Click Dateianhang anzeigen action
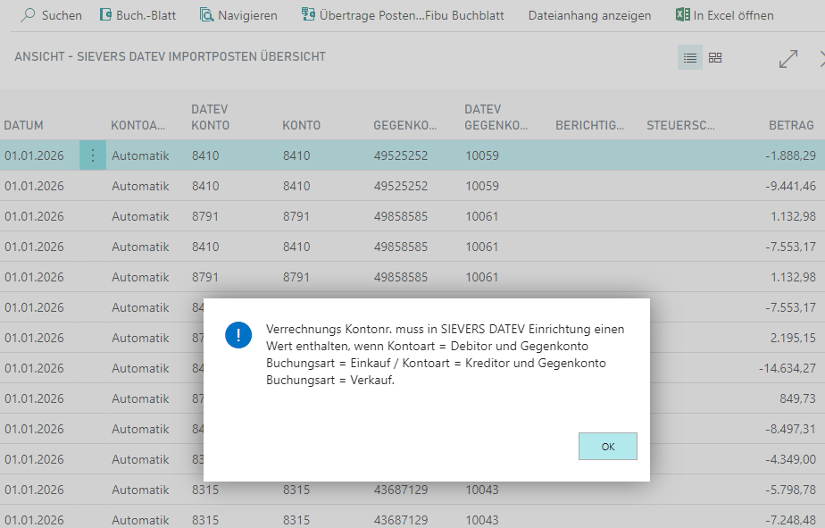The width and height of the screenshot is (825, 528). [589, 15]
